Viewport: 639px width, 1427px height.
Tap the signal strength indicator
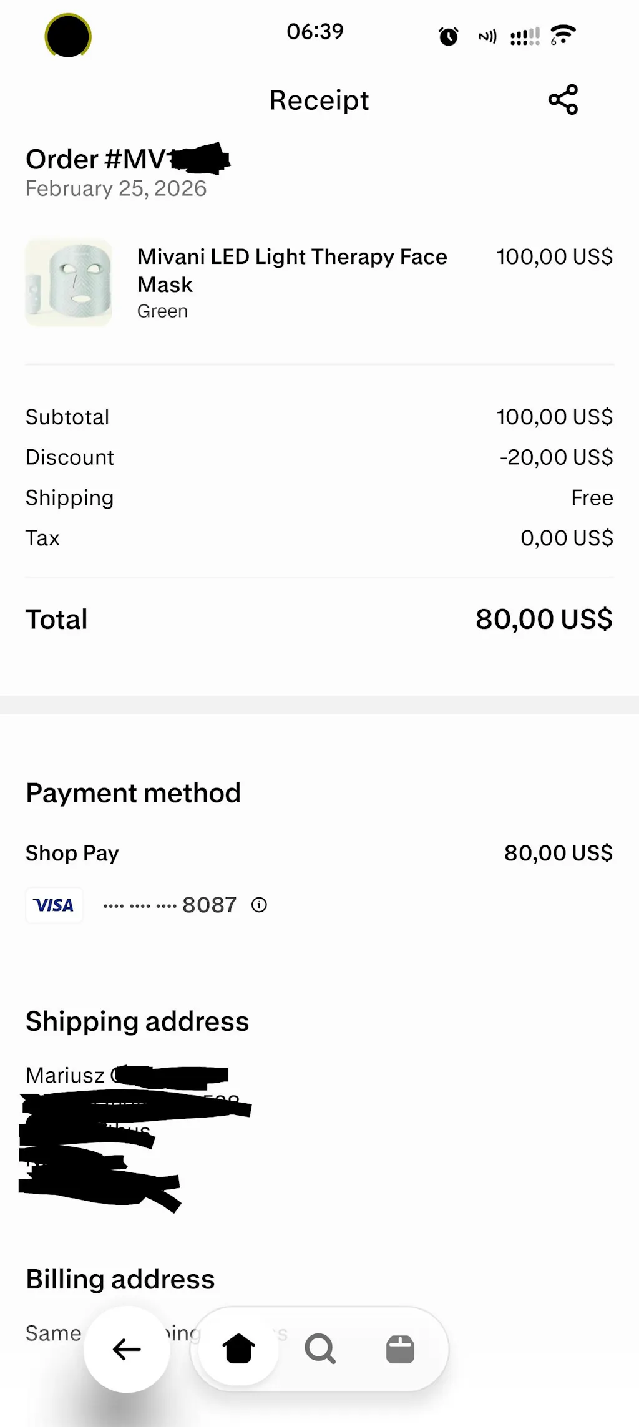[525, 37]
